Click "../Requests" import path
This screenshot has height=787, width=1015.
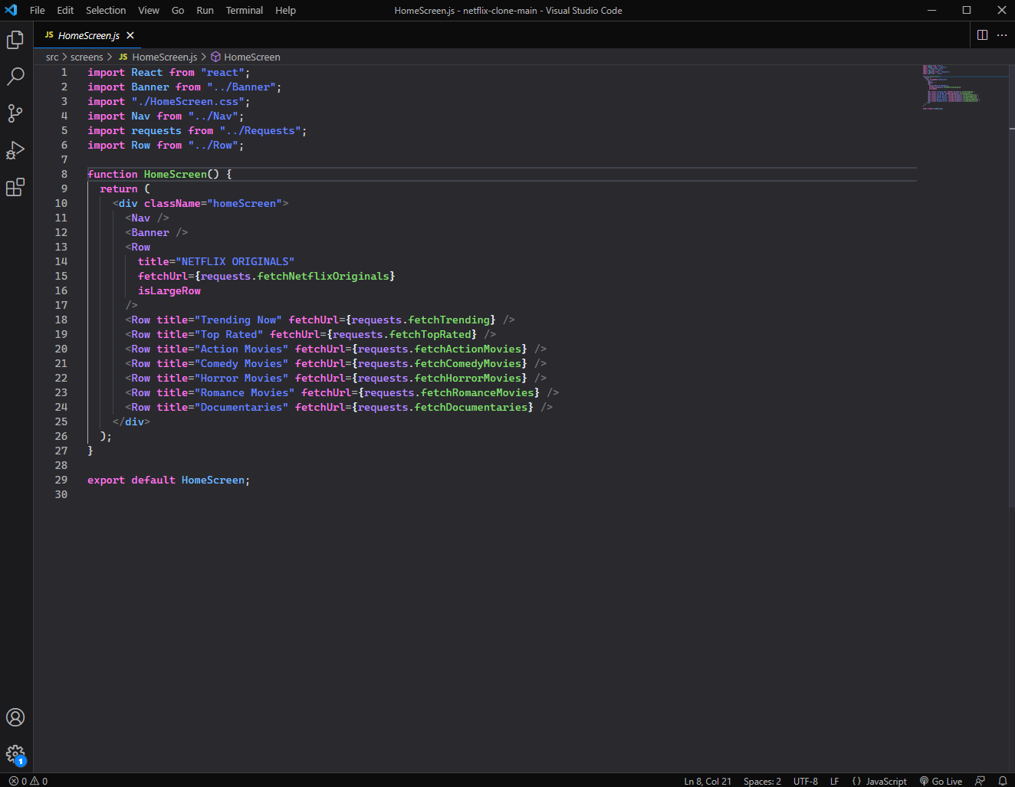tap(260, 130)
